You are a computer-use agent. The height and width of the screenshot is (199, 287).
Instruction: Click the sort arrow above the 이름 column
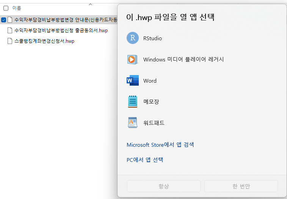point(90,5)
